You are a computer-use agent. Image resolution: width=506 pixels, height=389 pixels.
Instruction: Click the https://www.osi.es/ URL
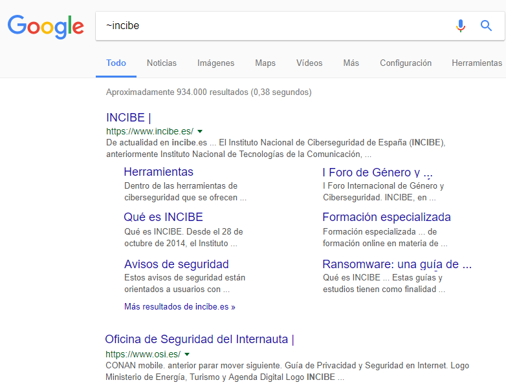pos(143,354)
